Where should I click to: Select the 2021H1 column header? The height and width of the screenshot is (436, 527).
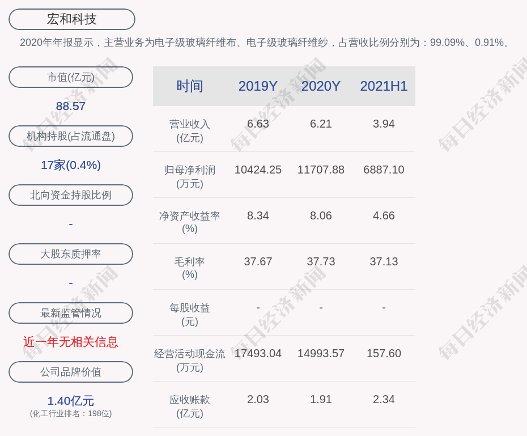[x=384, y=86]
